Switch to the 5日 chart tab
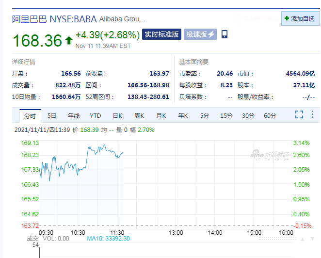 [x=52, y=116]
